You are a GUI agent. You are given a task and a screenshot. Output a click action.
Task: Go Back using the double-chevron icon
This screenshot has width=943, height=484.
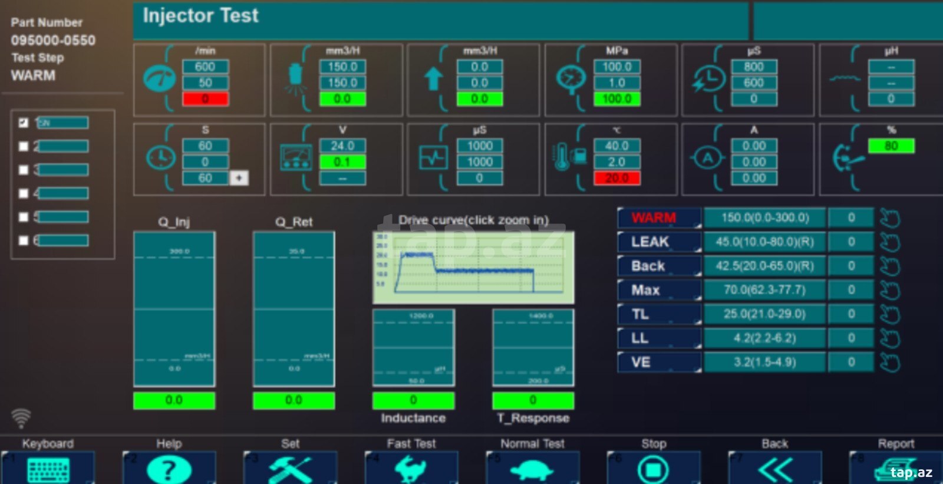[775, 468]
